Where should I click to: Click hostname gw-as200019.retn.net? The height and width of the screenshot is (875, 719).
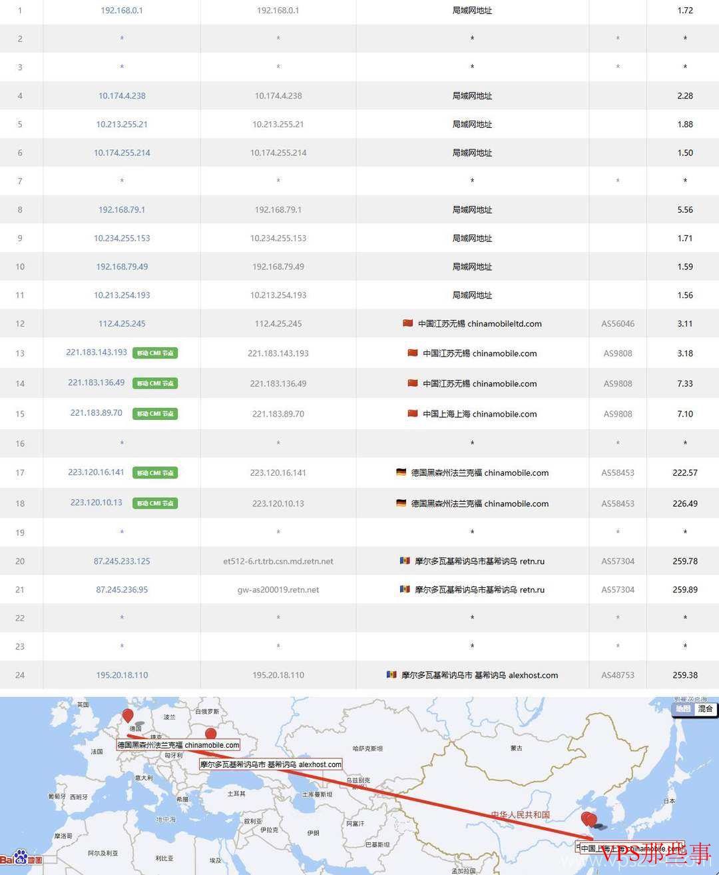[278, 590]
